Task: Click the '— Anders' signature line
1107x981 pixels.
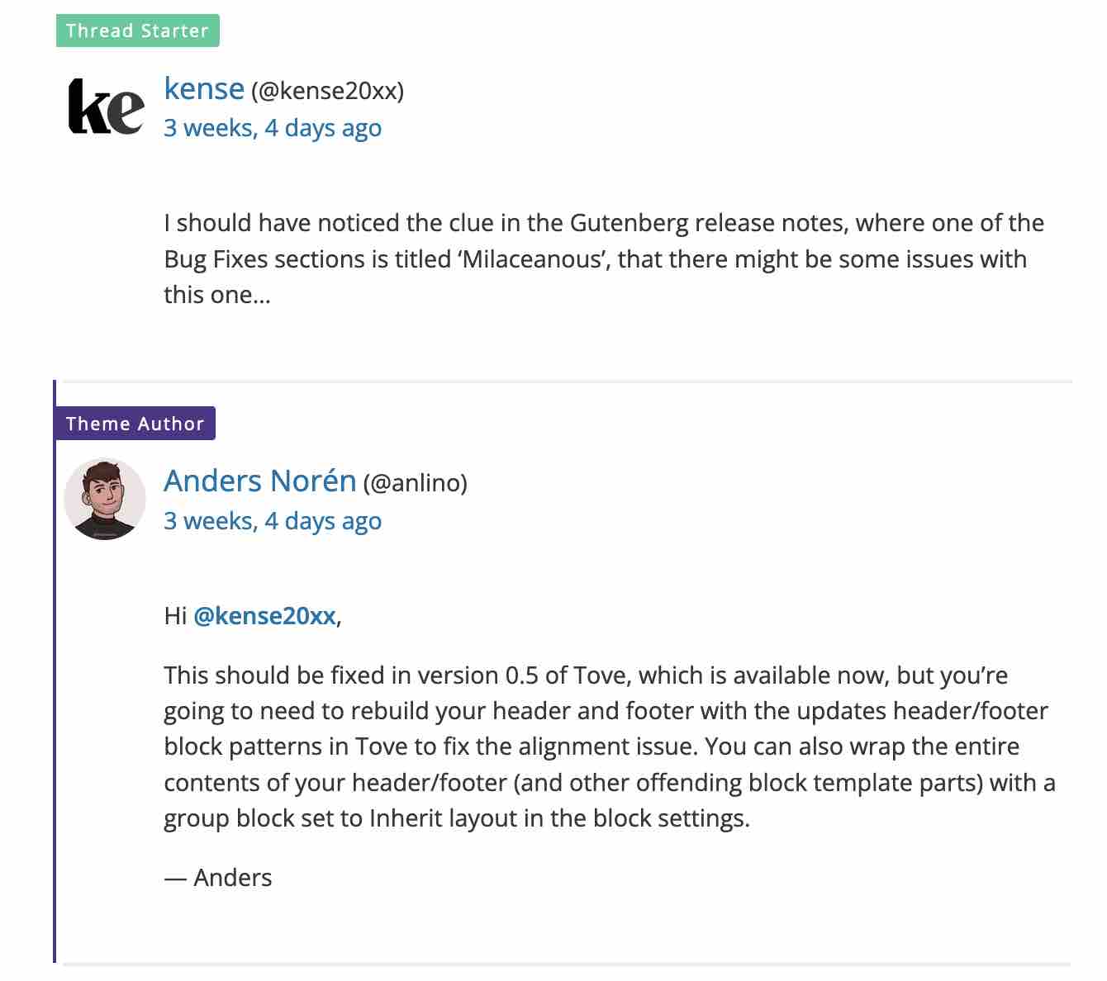Action: point(218,878)
